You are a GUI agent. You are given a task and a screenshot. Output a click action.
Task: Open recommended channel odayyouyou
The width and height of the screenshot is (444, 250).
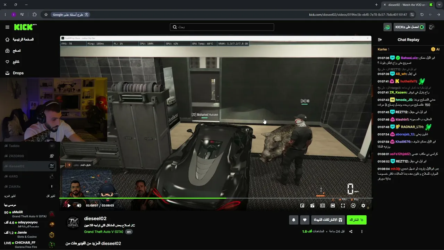[x=29, y=224]
